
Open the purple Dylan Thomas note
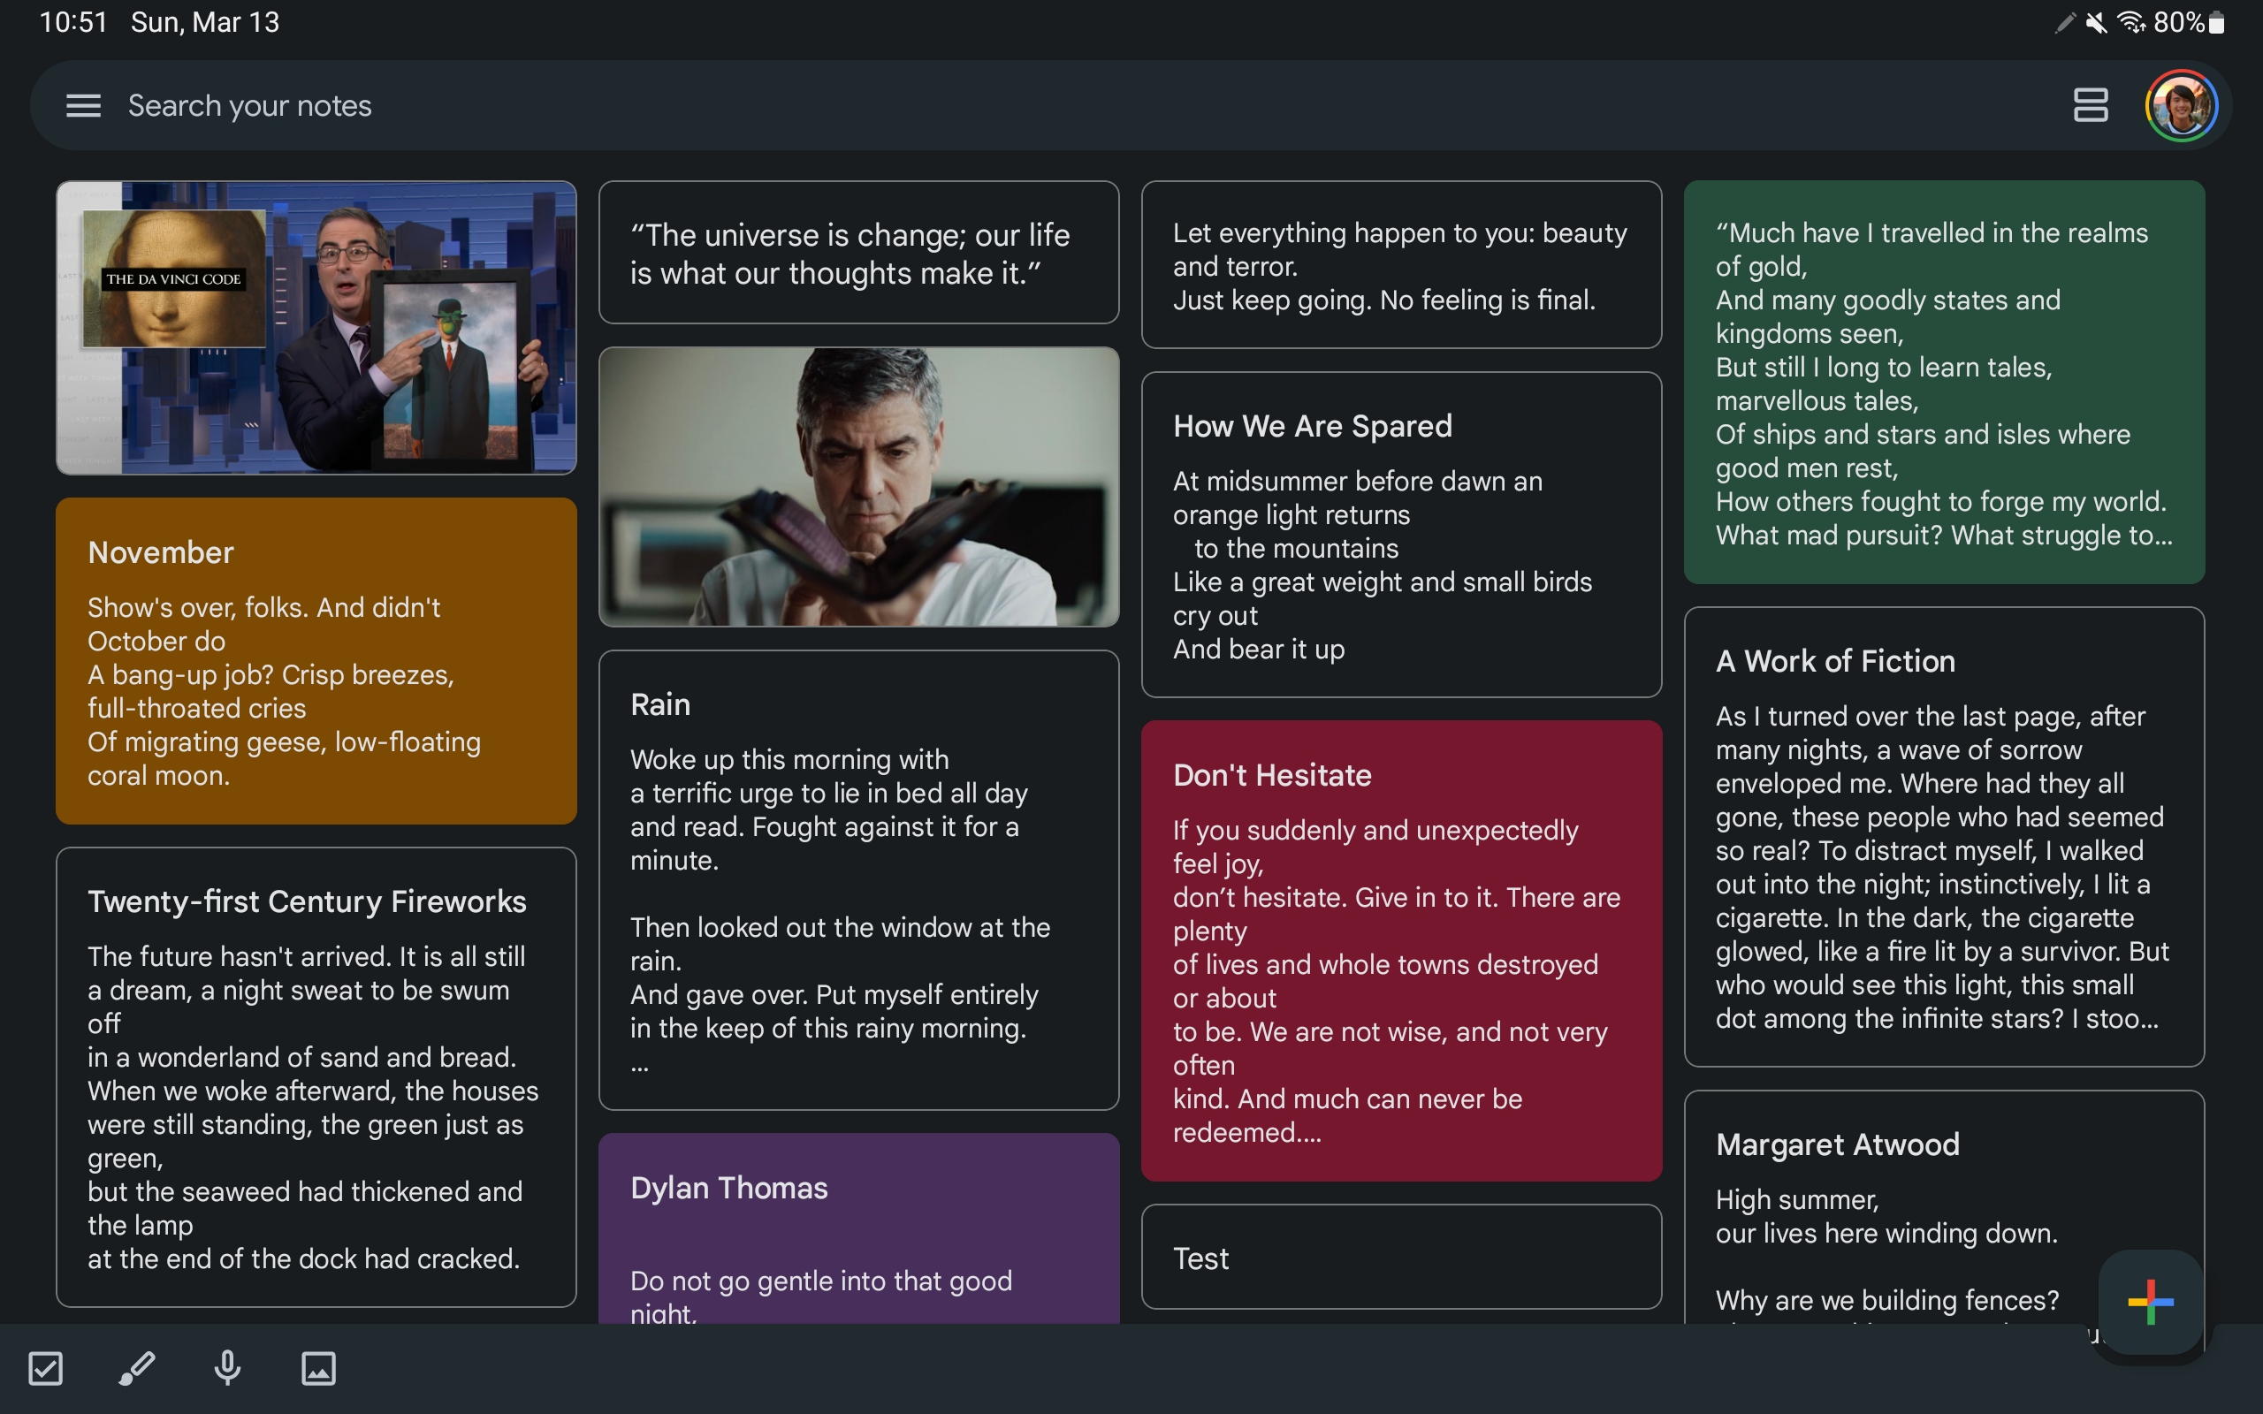[858, 1227]
